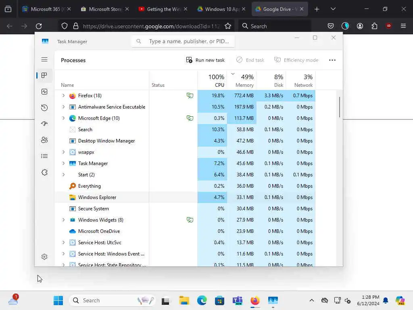Open Firefox account icon in toolbar
Screen dimensions: 413x310
(360, 26)
